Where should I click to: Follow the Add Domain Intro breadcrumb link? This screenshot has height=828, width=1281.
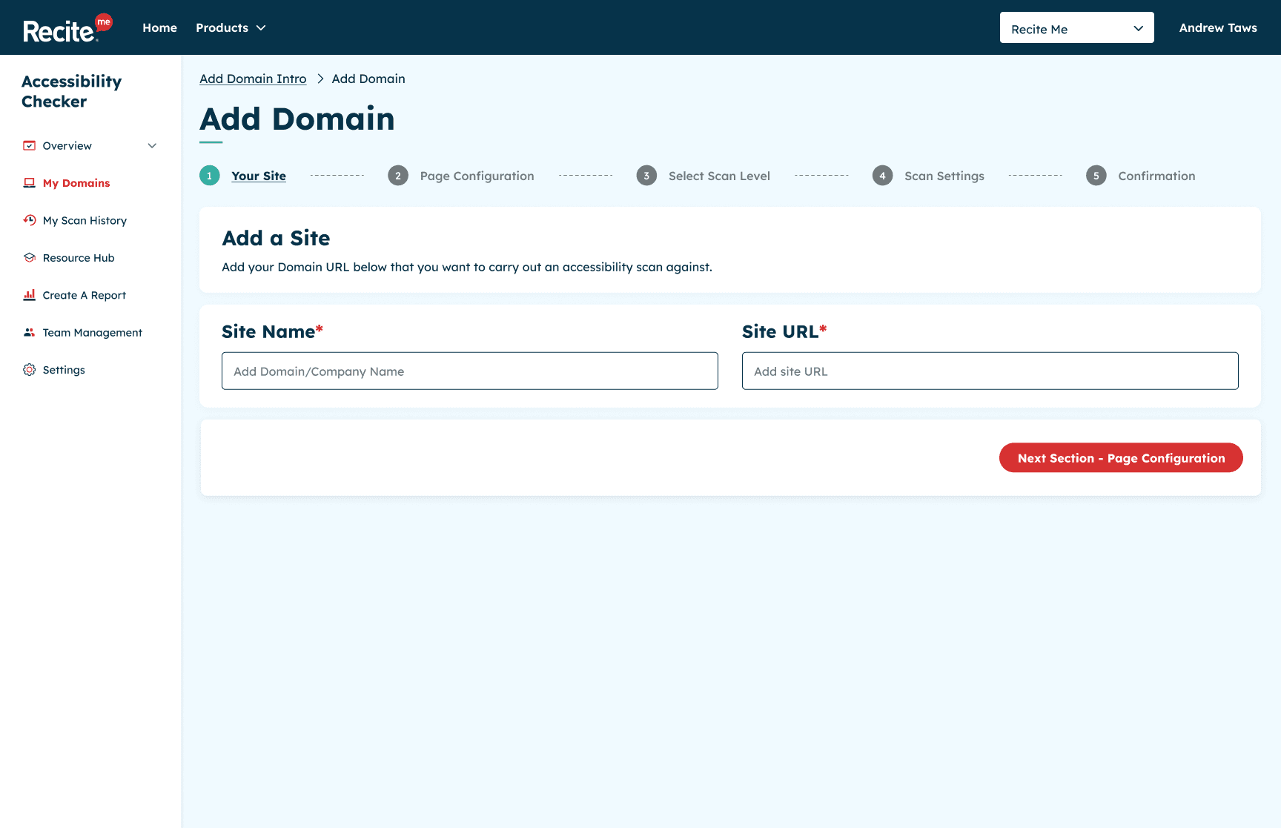253,79
